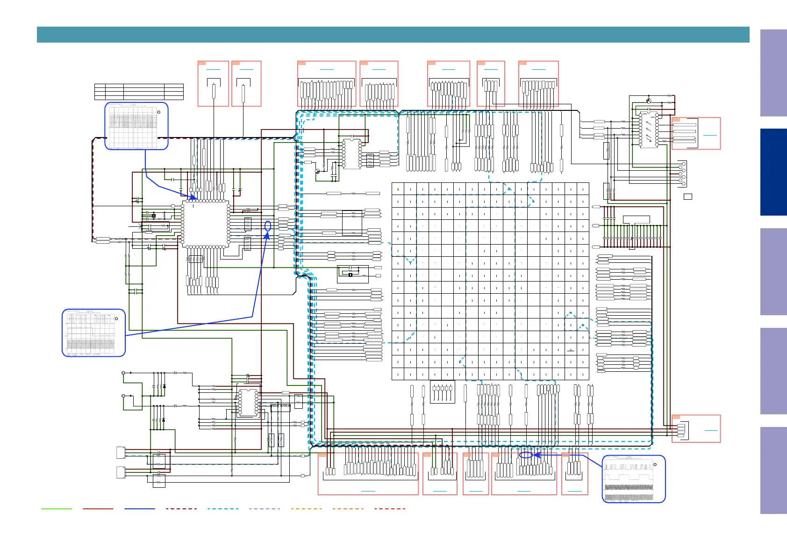Select the dark blue active side tab
The image size is (787, 557).
tap(773, 172)
